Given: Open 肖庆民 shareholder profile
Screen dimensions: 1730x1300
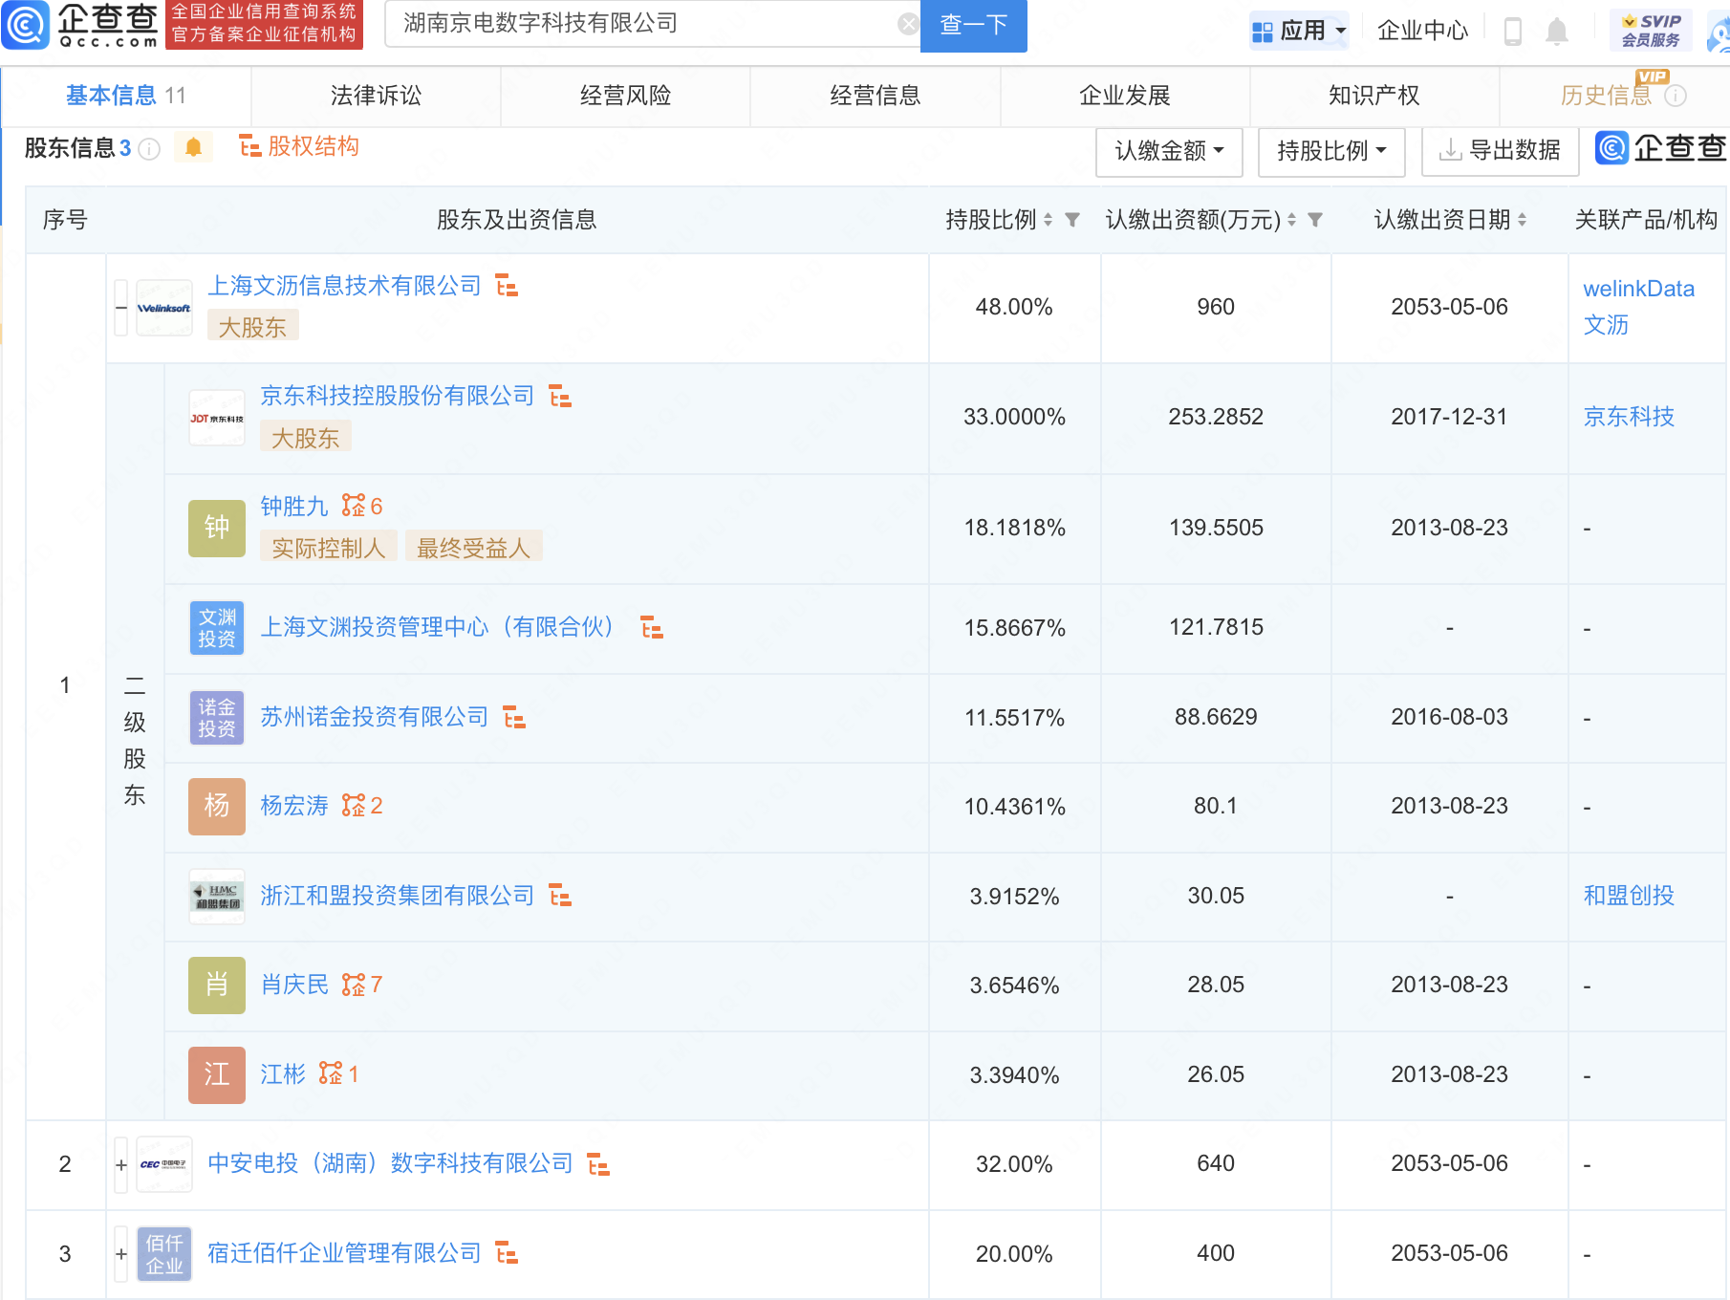Looking at the screenshot, I should click(294, 985).
